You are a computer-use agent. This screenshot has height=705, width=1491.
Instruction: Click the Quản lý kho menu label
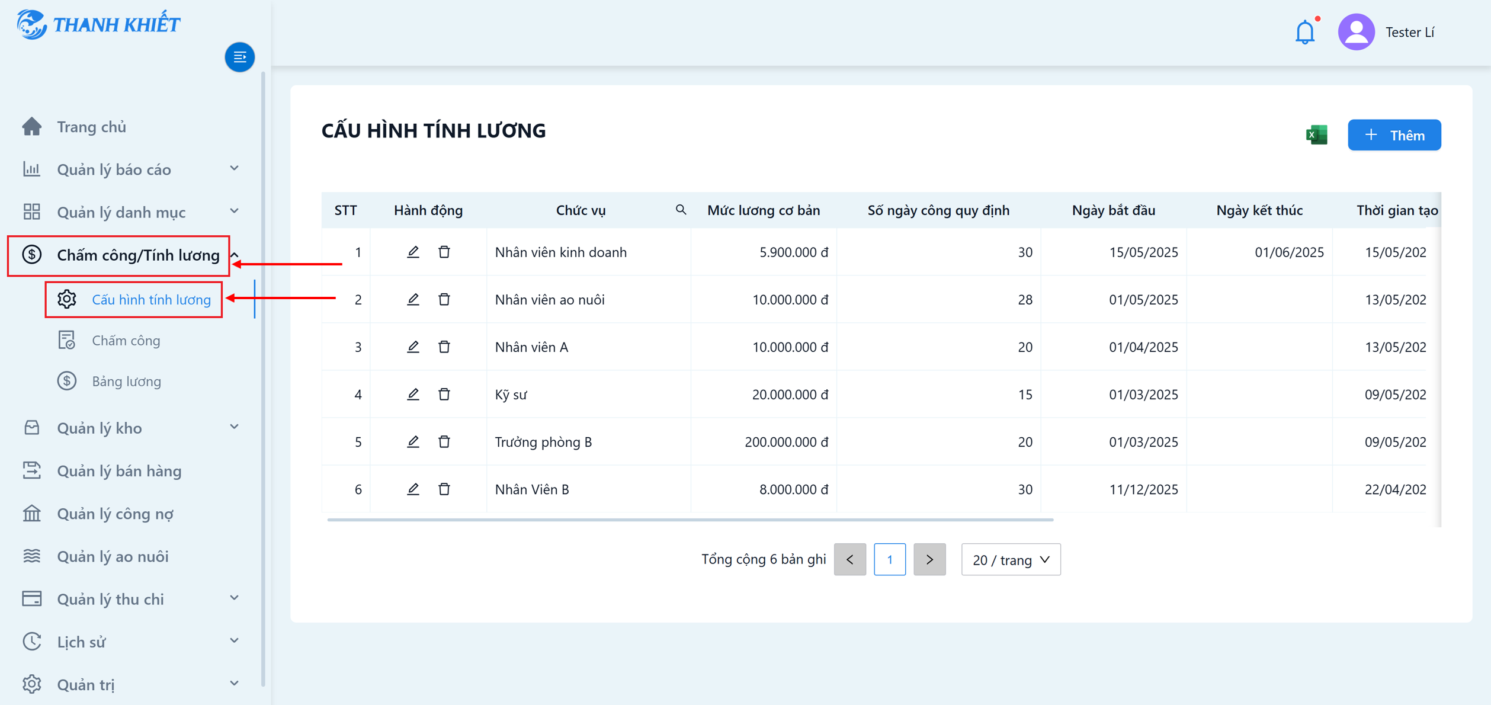pyautogui.click(x=100, y=428)
